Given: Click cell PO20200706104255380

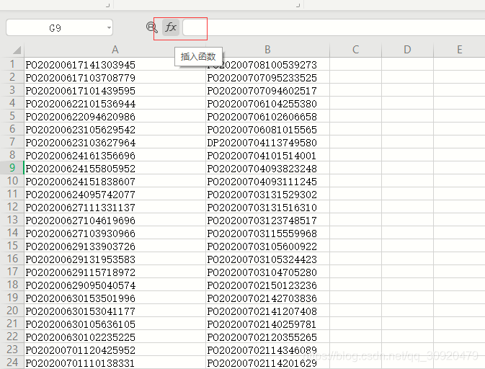Looking at the screenshot, I should pyautogui.click(x=268, y=103).
